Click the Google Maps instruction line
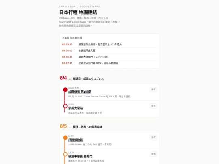Image resolution: width=219 pixels, height=164 pixels. coord(90,22)
